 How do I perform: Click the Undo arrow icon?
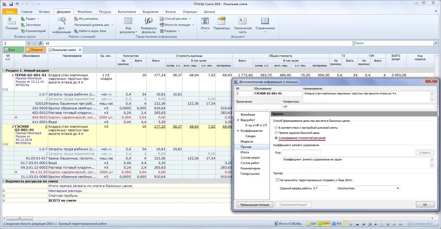point(17,4)
